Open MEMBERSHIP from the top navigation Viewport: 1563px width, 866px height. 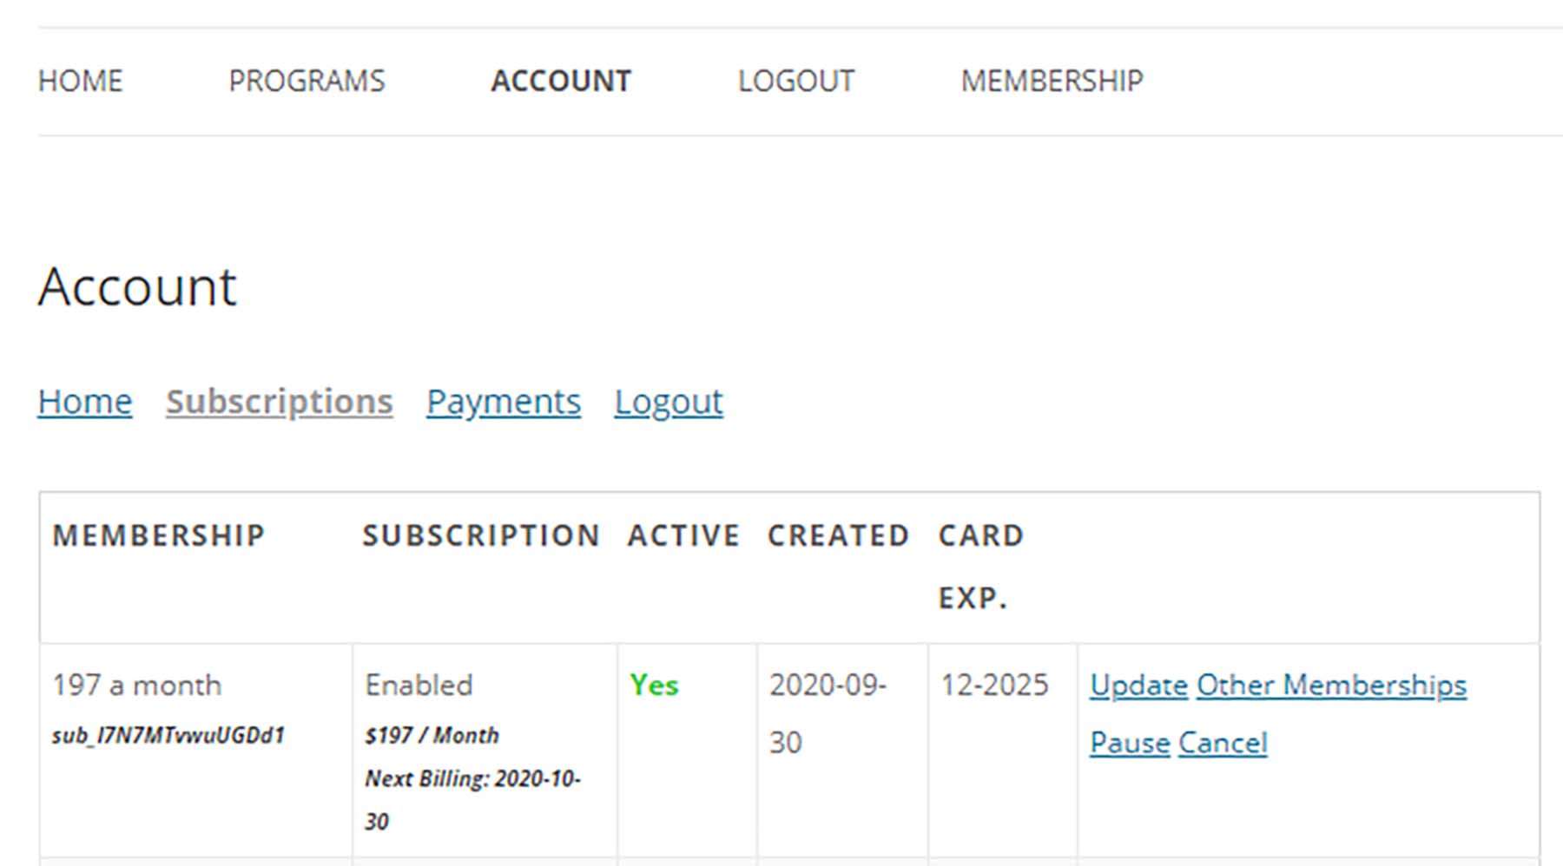1052,81
